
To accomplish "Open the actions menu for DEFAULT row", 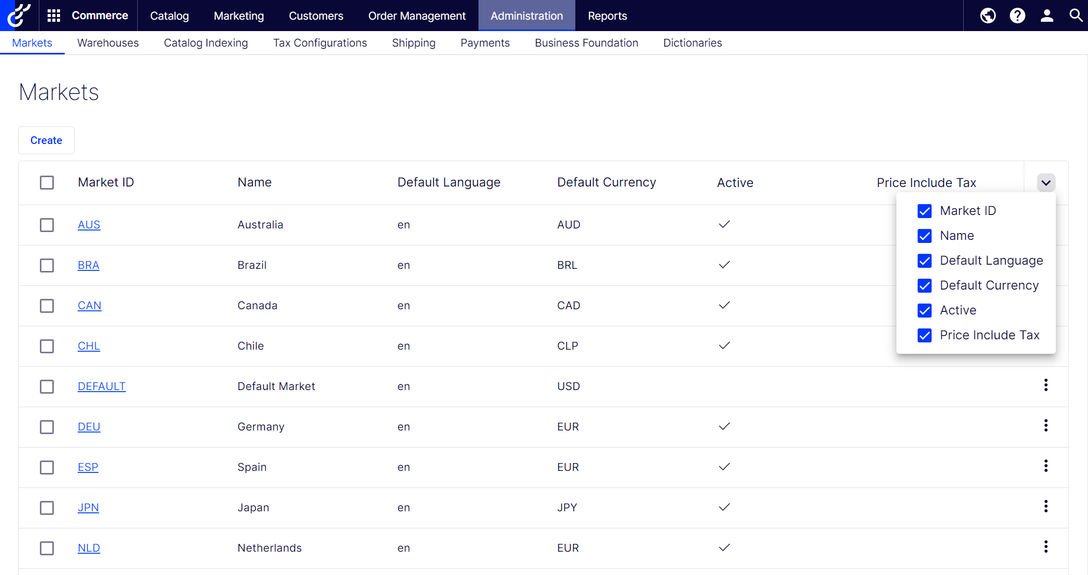I will click(x=1046, y=385).
